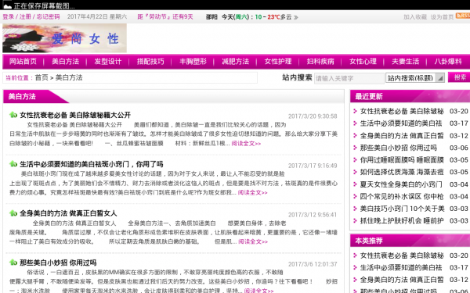Click the 搜索 button
Image resolution: width=470 pixels, height=293 pixels.
(460, 77)
